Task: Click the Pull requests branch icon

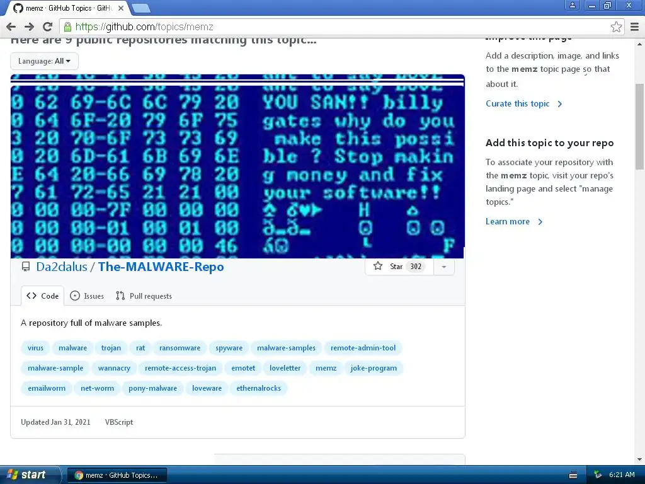Action: click(120, 296)
